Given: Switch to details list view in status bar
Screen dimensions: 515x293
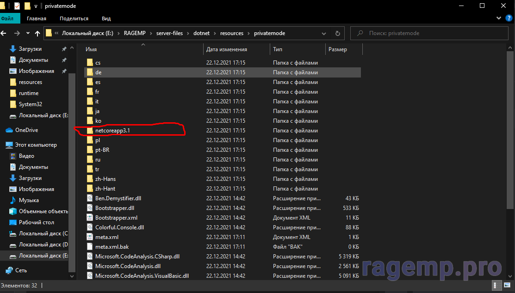Looking at the screenshot, I should pos(496,286).
